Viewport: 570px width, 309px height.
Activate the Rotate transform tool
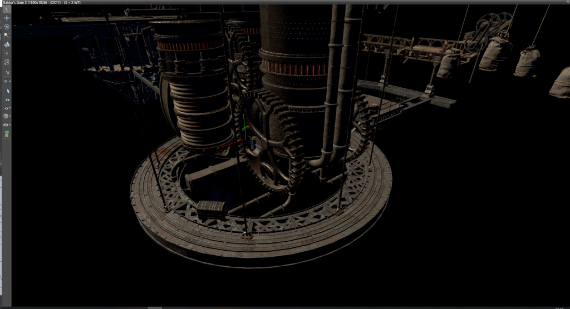[7, 27]
